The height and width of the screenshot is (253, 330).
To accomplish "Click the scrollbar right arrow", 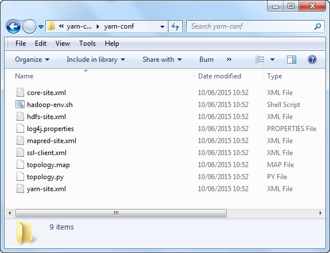I will (x=320, y=213).
